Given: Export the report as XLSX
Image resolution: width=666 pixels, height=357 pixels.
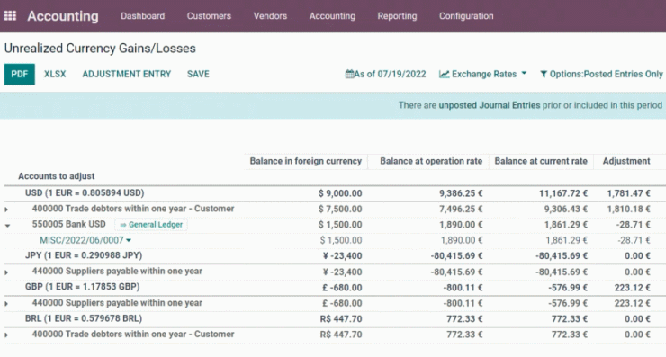Looking at the screenshot, I should [x=55, y=75].
